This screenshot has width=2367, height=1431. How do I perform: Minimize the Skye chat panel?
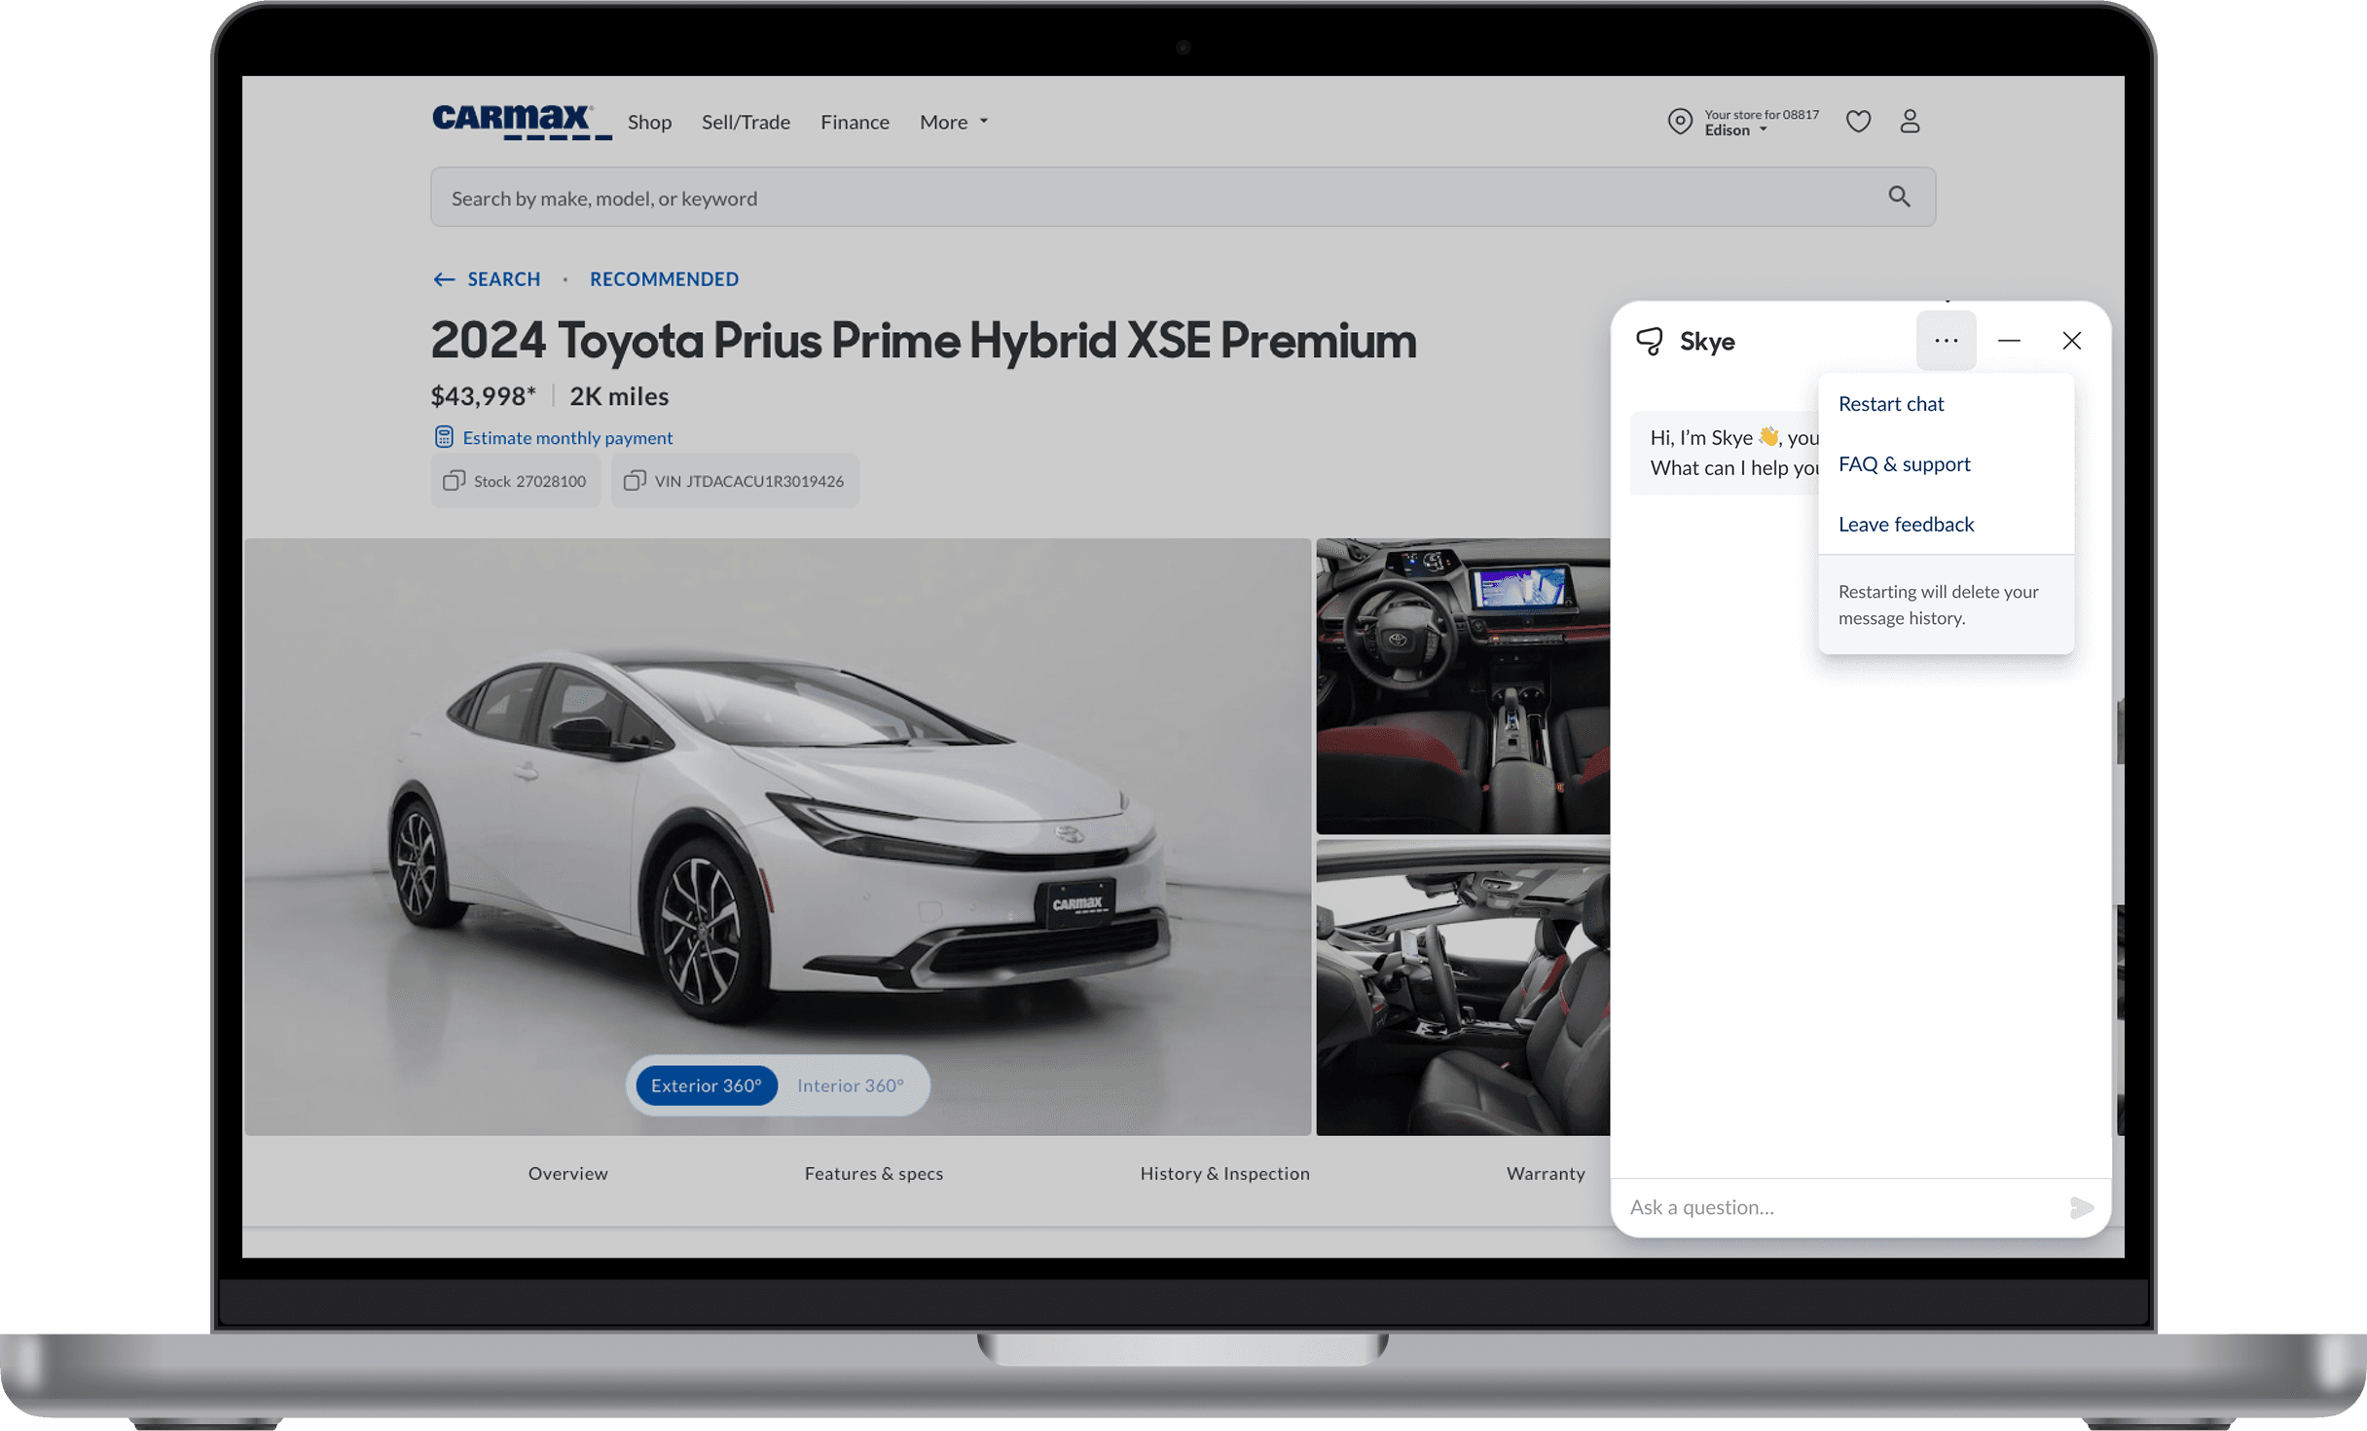coord(2009,341)
